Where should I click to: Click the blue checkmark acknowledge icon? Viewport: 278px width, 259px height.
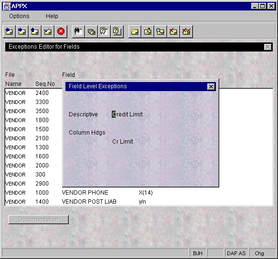[48, 31]
